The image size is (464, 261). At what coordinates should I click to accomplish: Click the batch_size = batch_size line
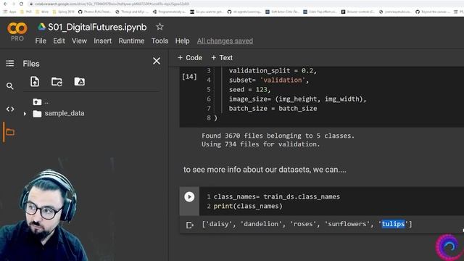[x=273, y=108]
